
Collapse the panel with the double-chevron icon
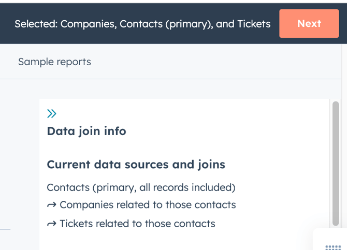(x=52, y=114)
